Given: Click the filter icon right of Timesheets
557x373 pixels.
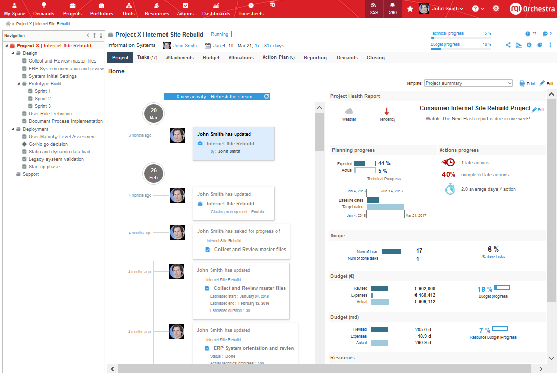Looking at the screenshot, I should (273, 4).
